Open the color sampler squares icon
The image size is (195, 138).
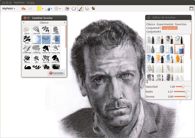(x=93, y=8)
